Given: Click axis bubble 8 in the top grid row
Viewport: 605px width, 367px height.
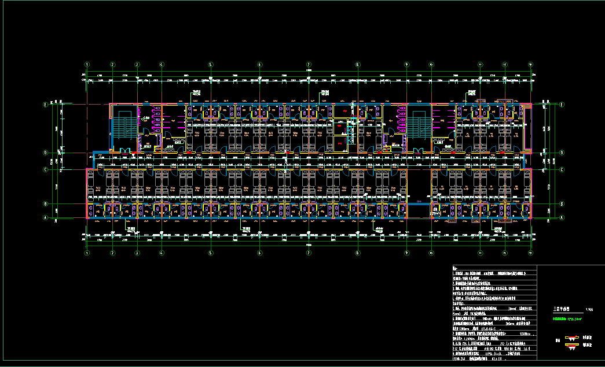Looking at the screenshot, I should (x=358, y=64).
